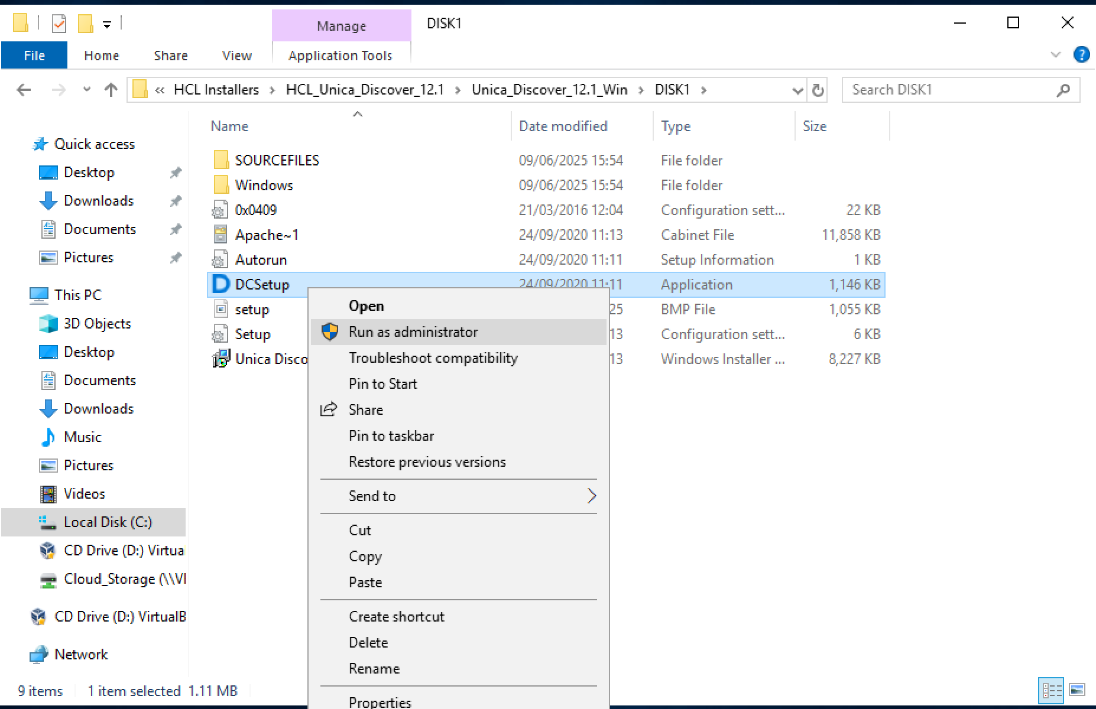This screenshot has height=709, width=1096.
Task: Click the Autorun setup information icon
Action: [x=220, y=259]
